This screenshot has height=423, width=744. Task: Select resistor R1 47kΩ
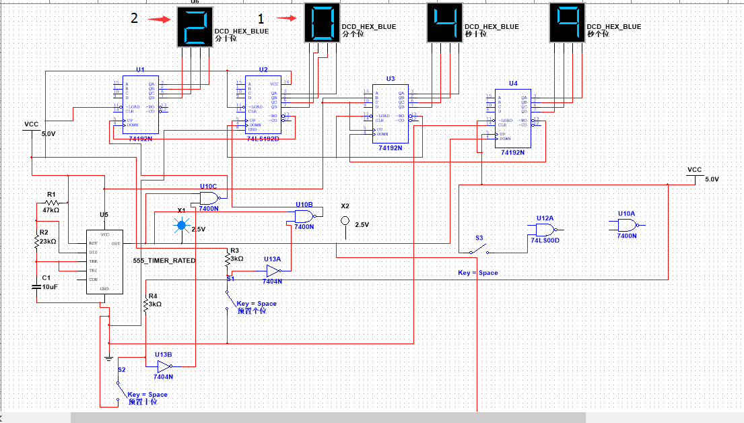[x=52, y=203]
